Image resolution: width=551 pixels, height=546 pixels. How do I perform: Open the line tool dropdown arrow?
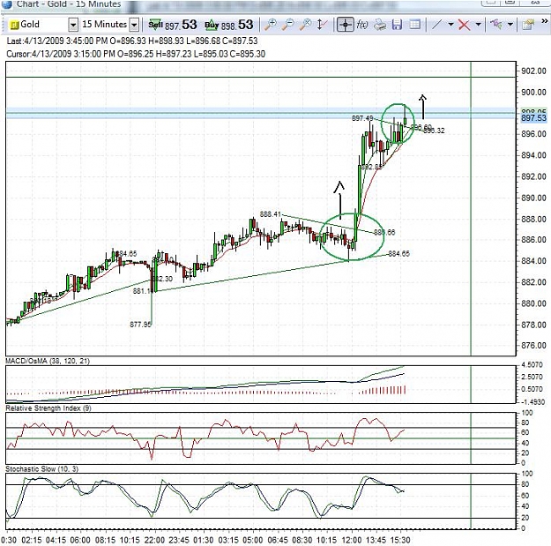tap(450, 25)
